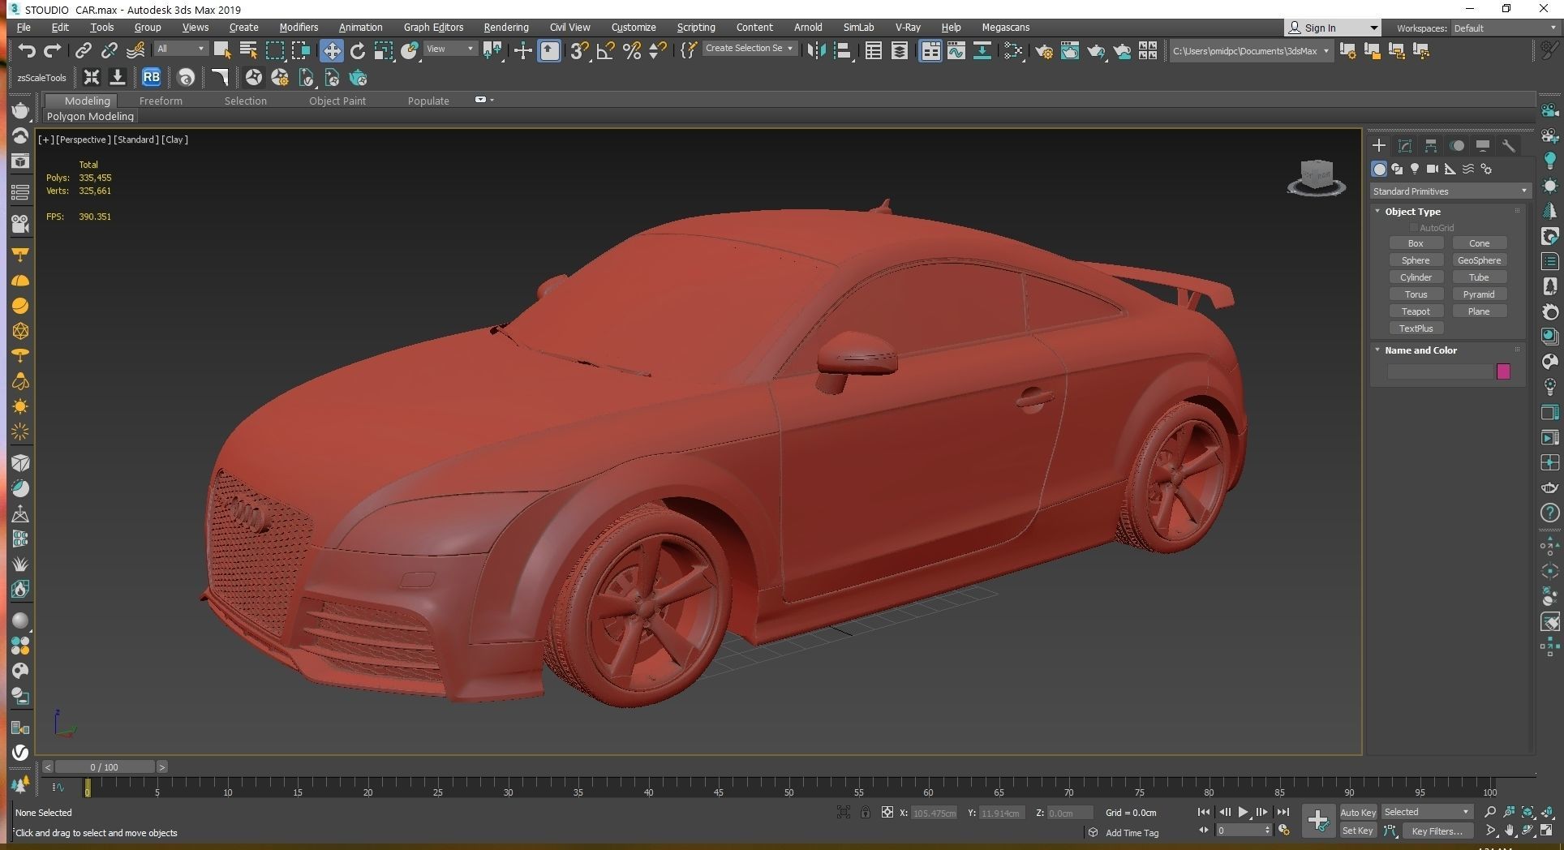This screenshot has height=850, width=1564.
Task: Click the Sign In button
Action: 1332,28
